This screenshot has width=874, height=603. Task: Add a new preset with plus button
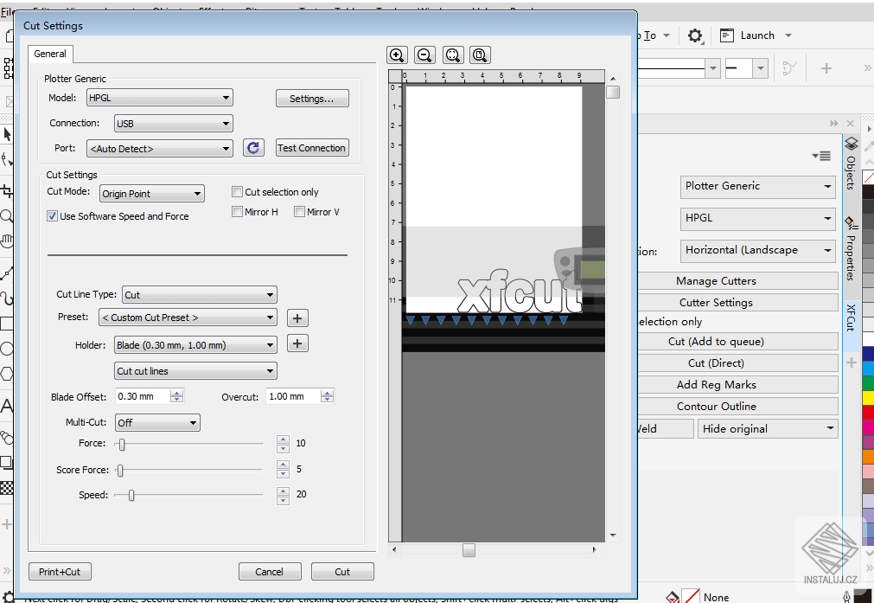[x=297, y=318]
